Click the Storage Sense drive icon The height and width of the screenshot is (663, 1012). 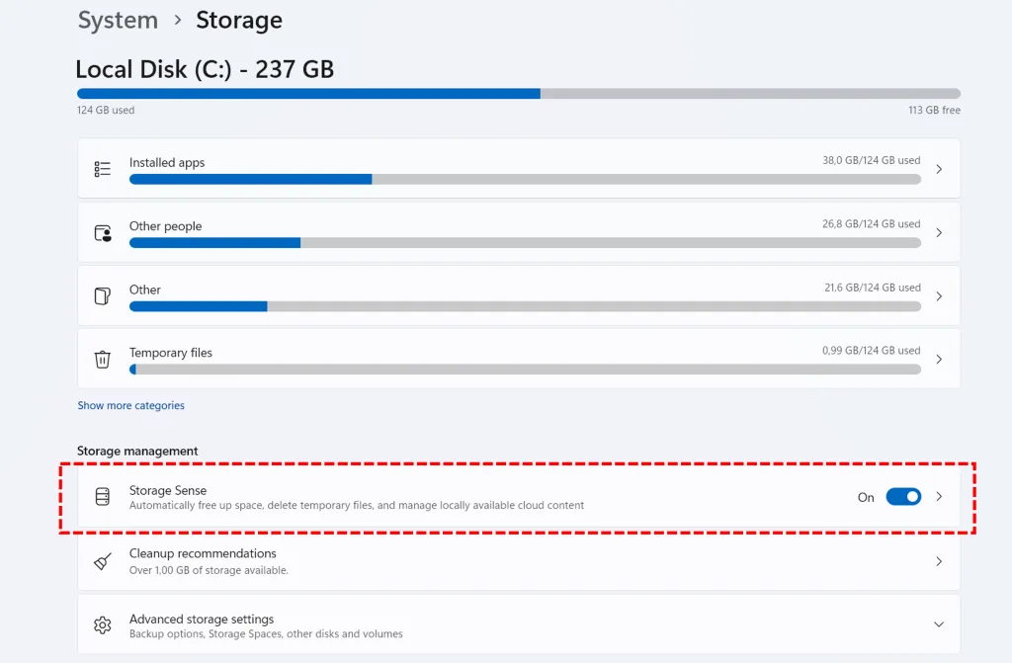tap(102, 497)
